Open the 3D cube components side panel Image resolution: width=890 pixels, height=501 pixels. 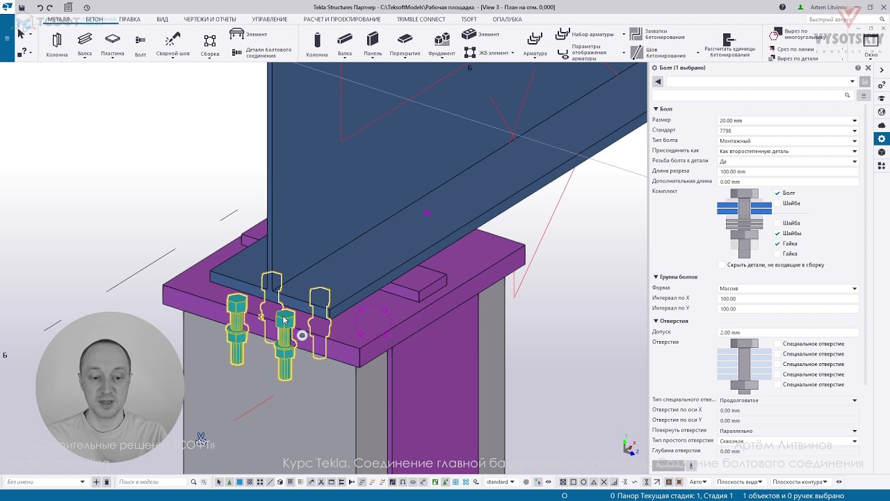[x=882, y=152]
